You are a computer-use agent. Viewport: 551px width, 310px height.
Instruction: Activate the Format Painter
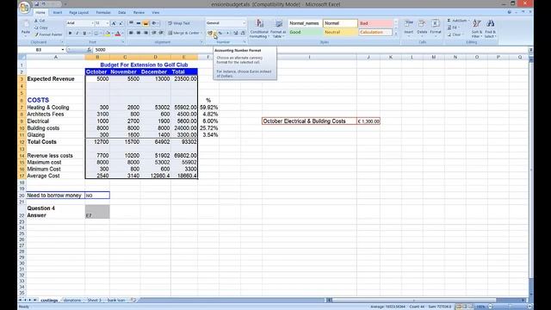click(x=48, y=34)
